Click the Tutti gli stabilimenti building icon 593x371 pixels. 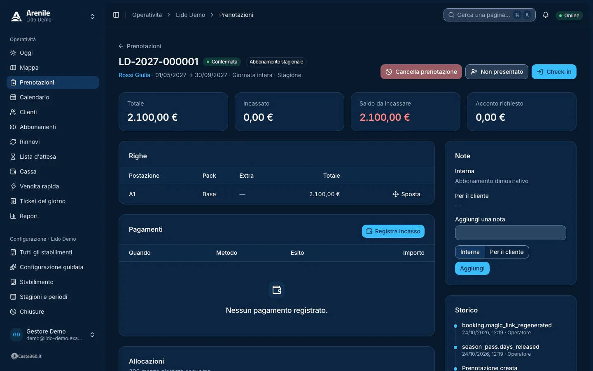pos(13,252)
